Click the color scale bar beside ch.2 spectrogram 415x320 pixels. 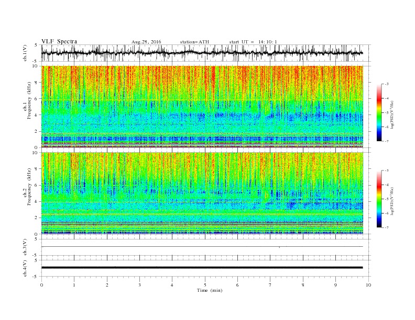click(x=379, y=199)
